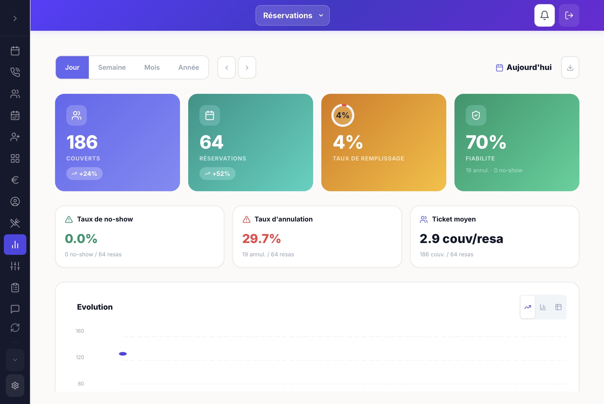Select the Jour period tab
The width and height of the screenshot is (604, 404).
tap(72, 67)
